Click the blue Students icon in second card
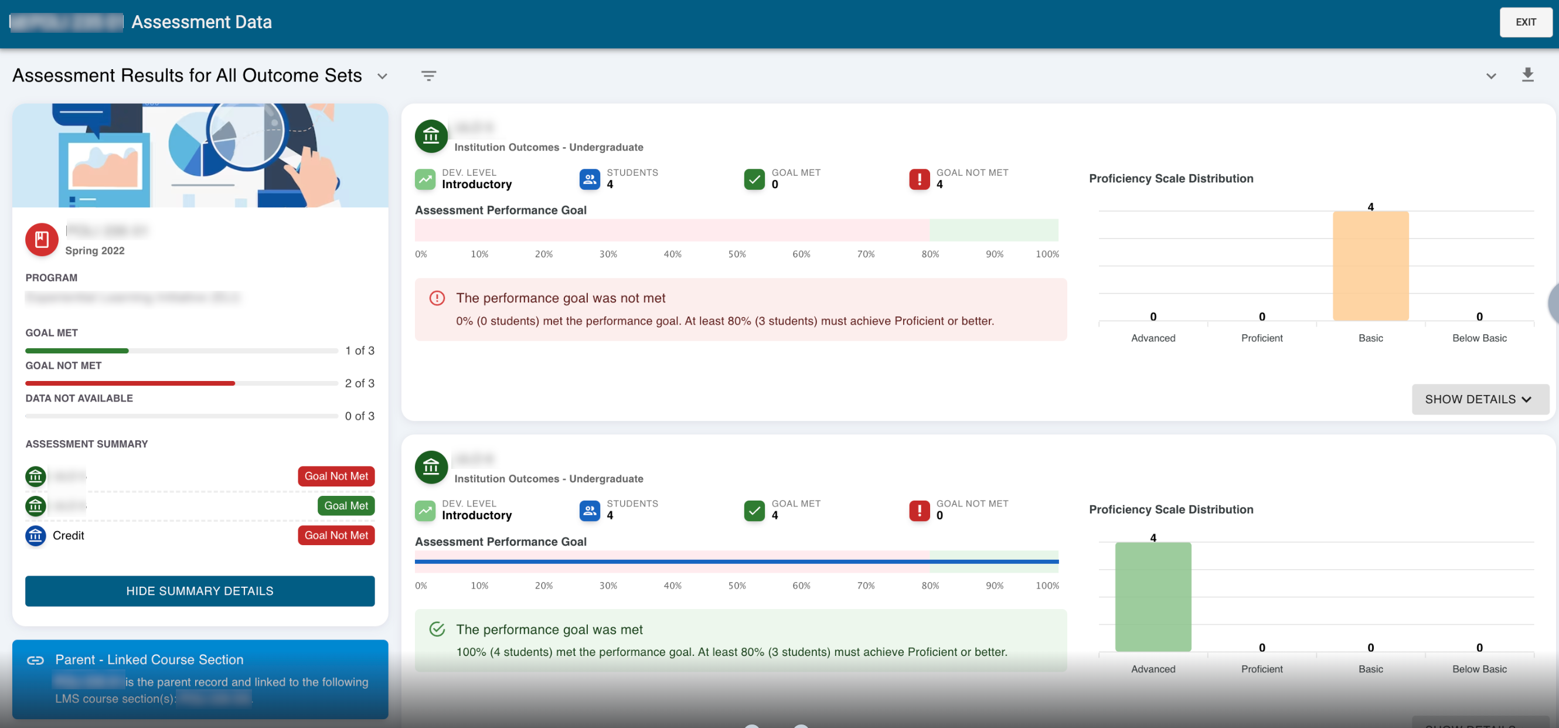 click(590, 510)
